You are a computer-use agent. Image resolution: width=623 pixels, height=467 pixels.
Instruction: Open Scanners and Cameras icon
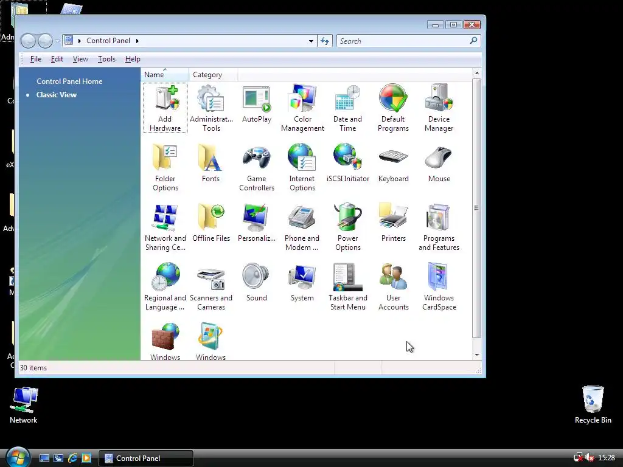[211, 286]
